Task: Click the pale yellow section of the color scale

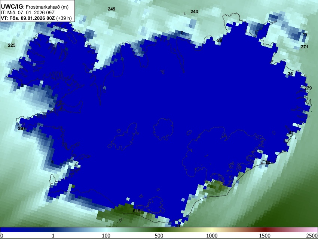Action: pos(212,230)
